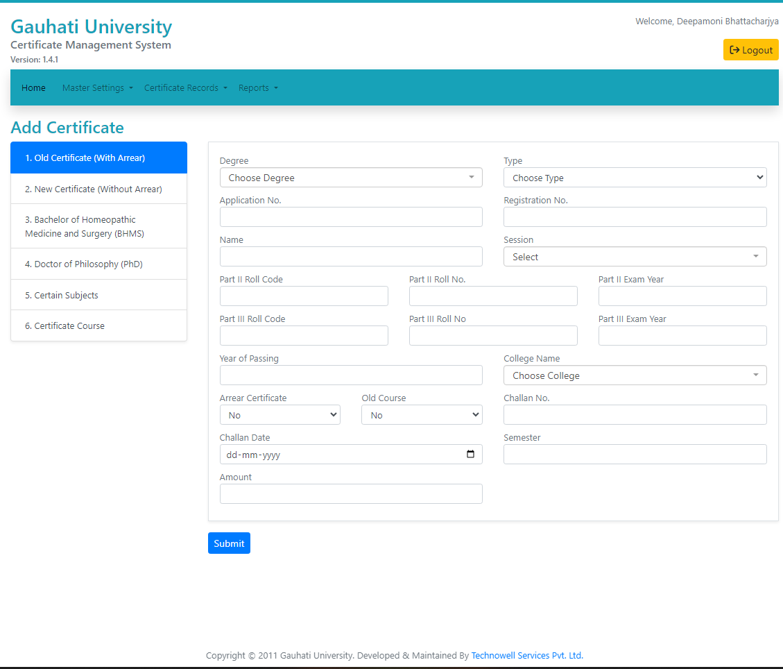Expand the Master Settings menu

pyautogui.click(x=98, y=88)
